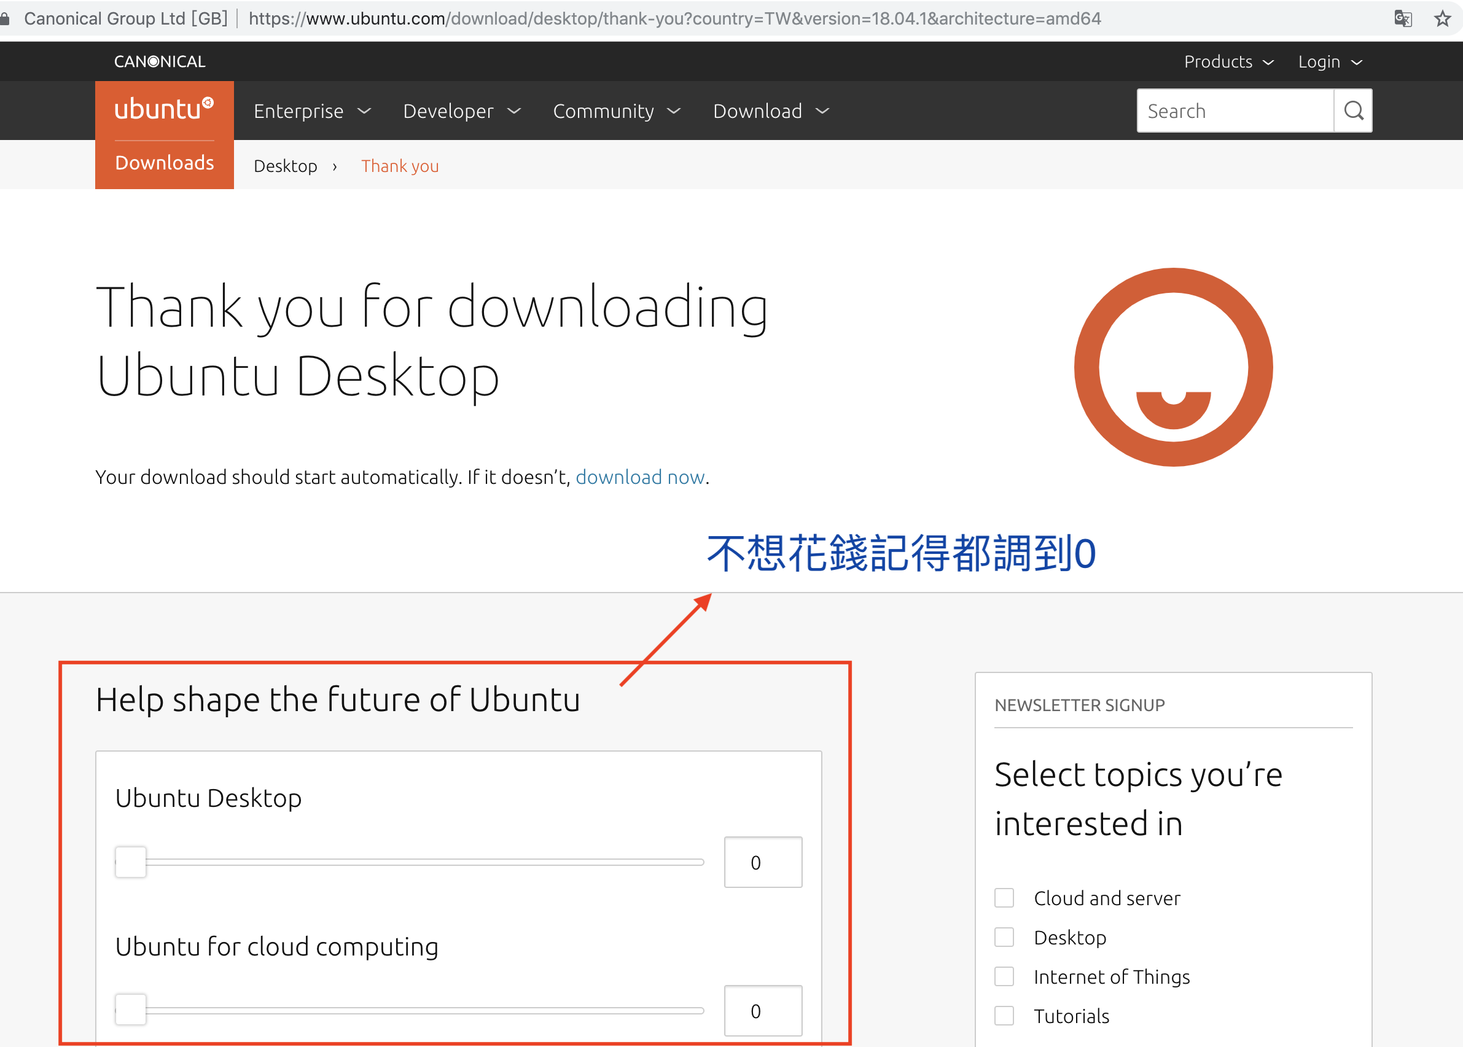Click 'Ubuntu for cloud computing' label
This screenshot has height=1047, width=1463.
click(x=276, y=946)
